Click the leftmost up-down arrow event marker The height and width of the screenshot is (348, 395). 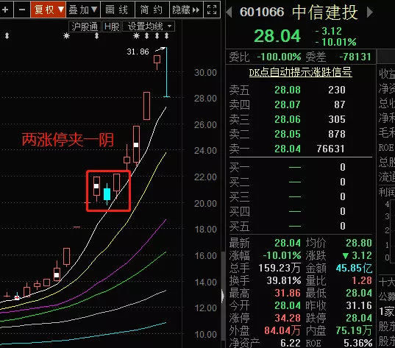(7, 36)
